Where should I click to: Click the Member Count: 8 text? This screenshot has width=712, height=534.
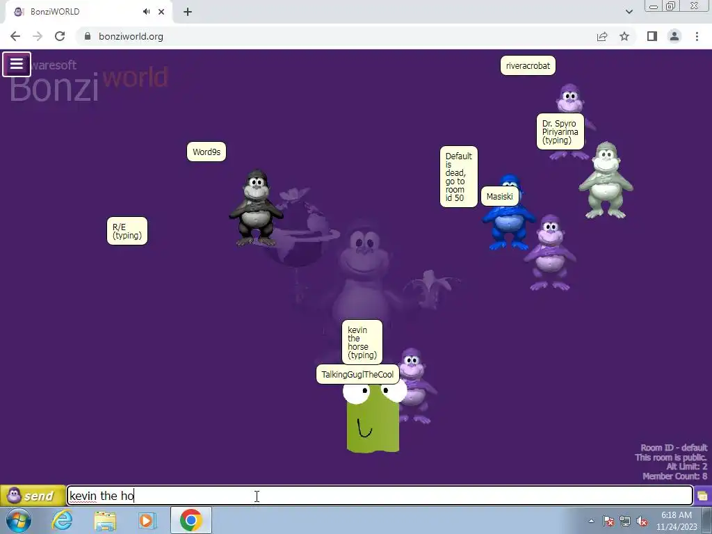pyautogui.click(x=674, y=476)
